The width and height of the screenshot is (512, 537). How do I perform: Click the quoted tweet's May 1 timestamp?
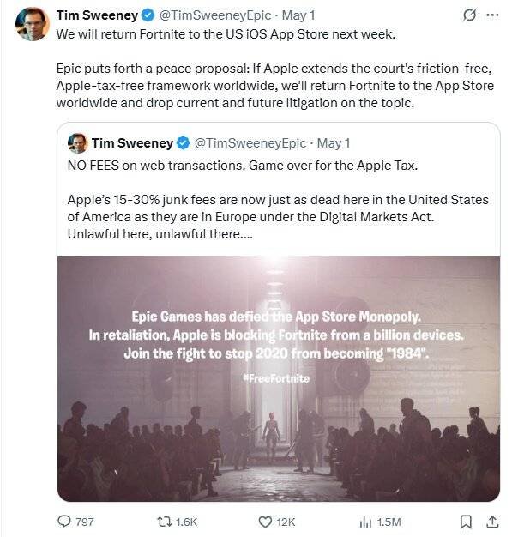point(334,143)
